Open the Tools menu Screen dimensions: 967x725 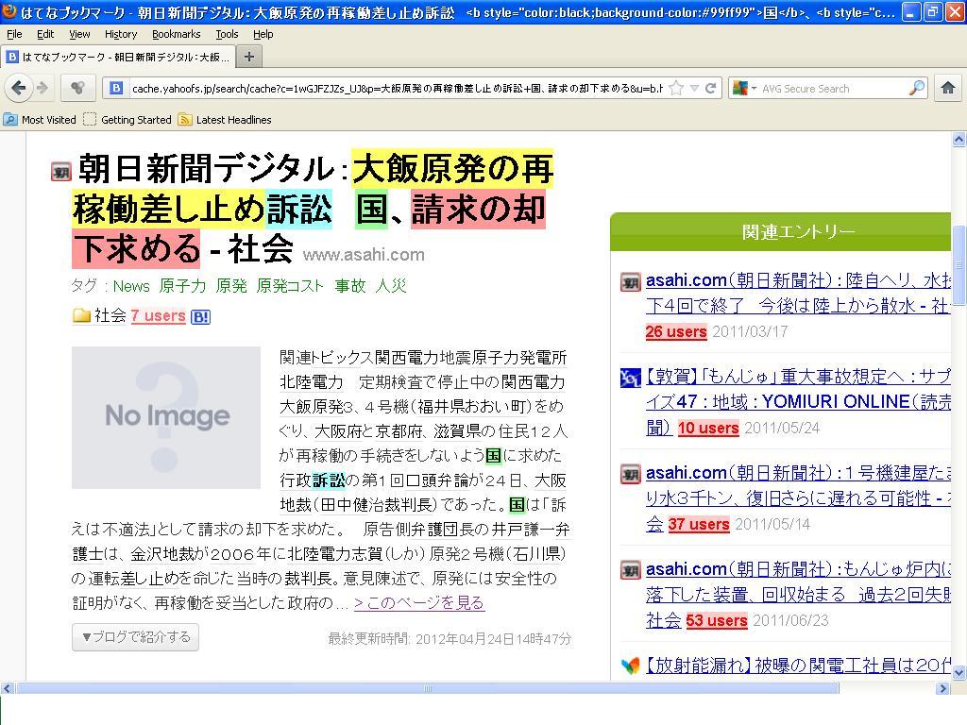[227, 34]
